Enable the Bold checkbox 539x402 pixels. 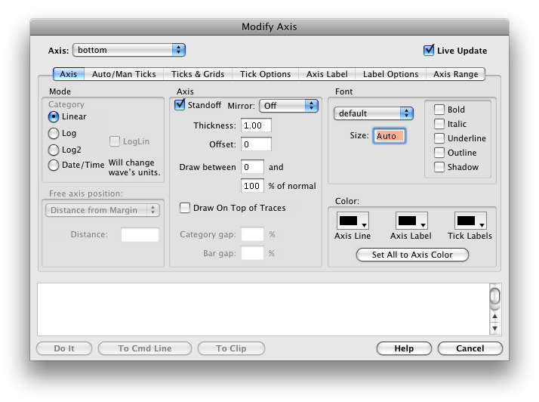(439, 110)
